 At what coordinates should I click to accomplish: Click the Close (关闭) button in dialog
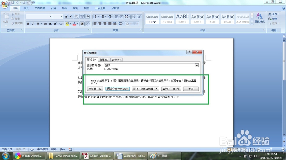pyautogui.click(x=191, y=89)
